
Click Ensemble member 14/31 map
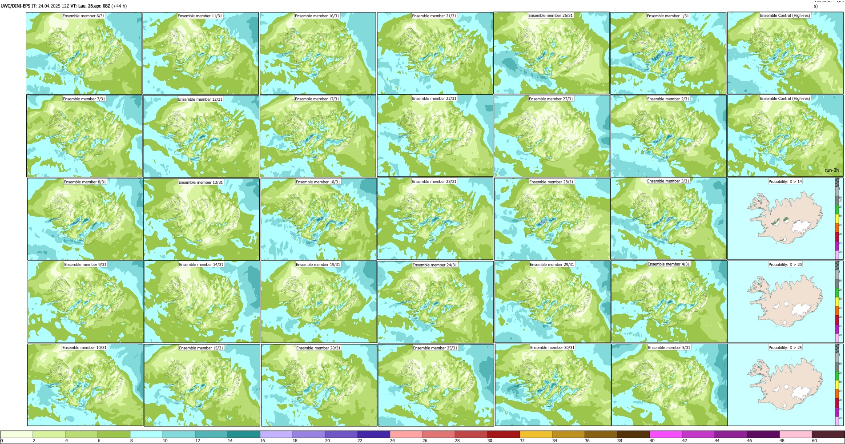pos(202,302)
